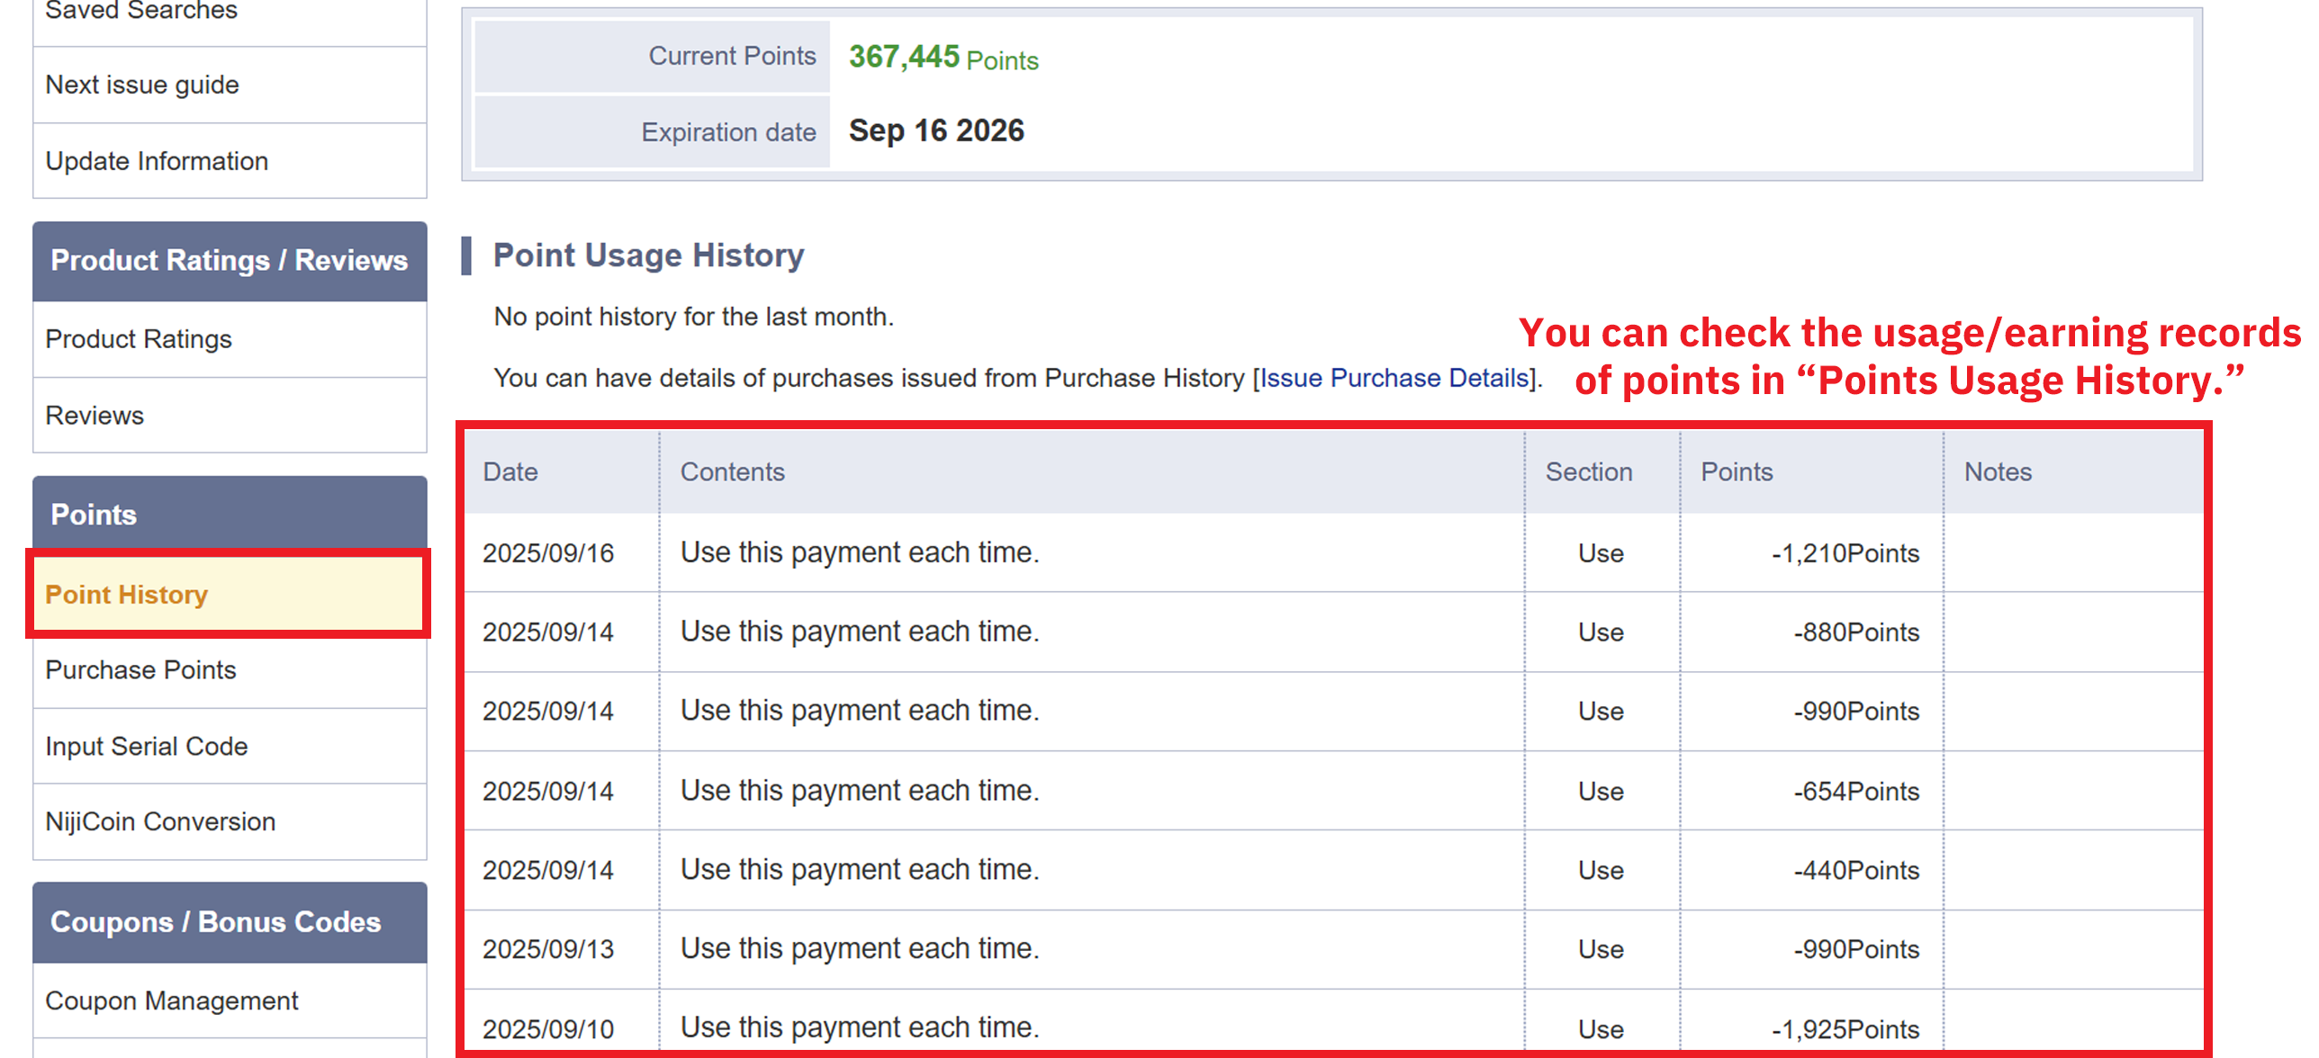This screenshot has height=1058, width=2319.
Task: Open Purchase Points page
Action: pos(140,670)
